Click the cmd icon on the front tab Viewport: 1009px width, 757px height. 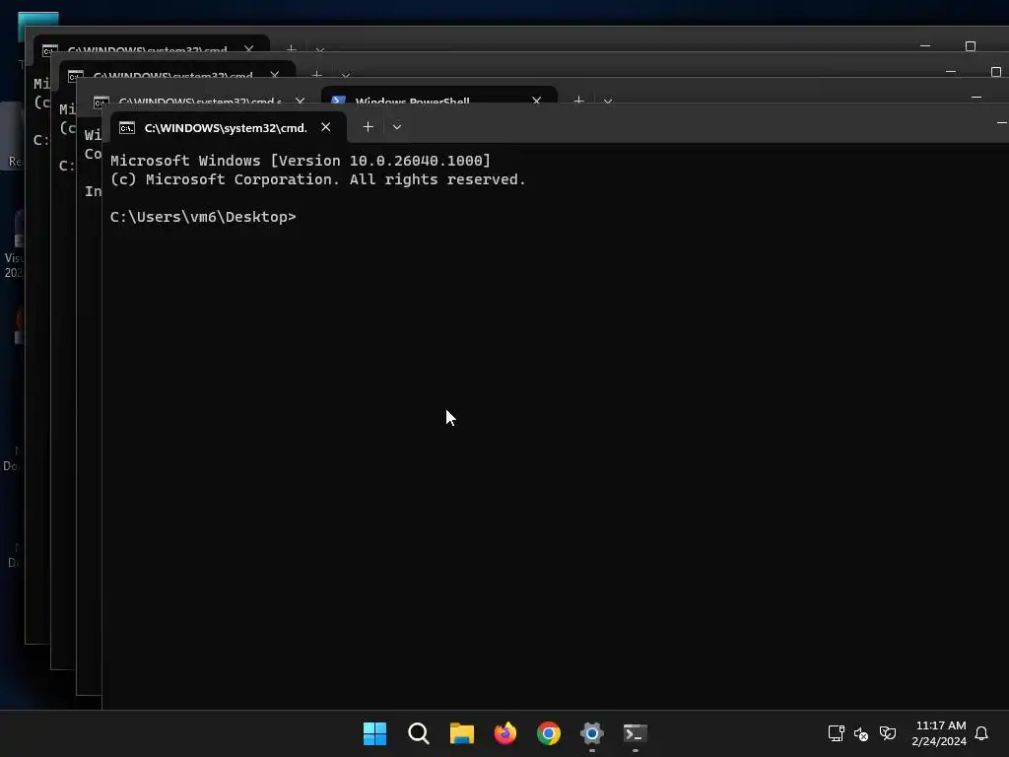[127, 127]
